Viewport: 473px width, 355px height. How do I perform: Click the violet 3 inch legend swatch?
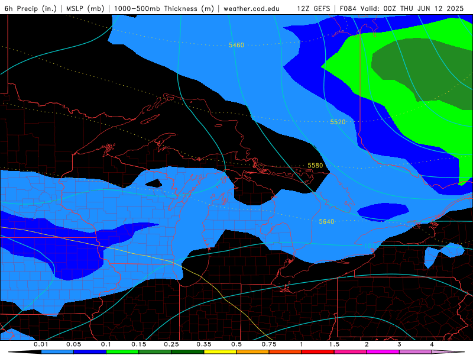point(416,352)
